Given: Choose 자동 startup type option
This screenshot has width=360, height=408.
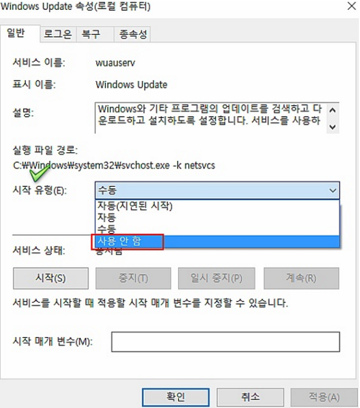Looking at the screenshot, I should (217, 217).
